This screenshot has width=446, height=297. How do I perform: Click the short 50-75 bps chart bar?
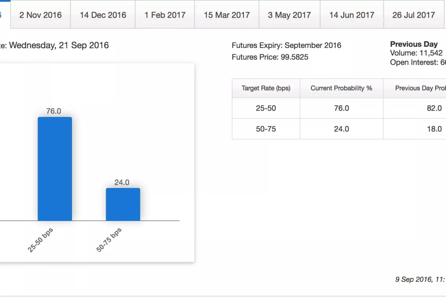click(x=123, y=204)
